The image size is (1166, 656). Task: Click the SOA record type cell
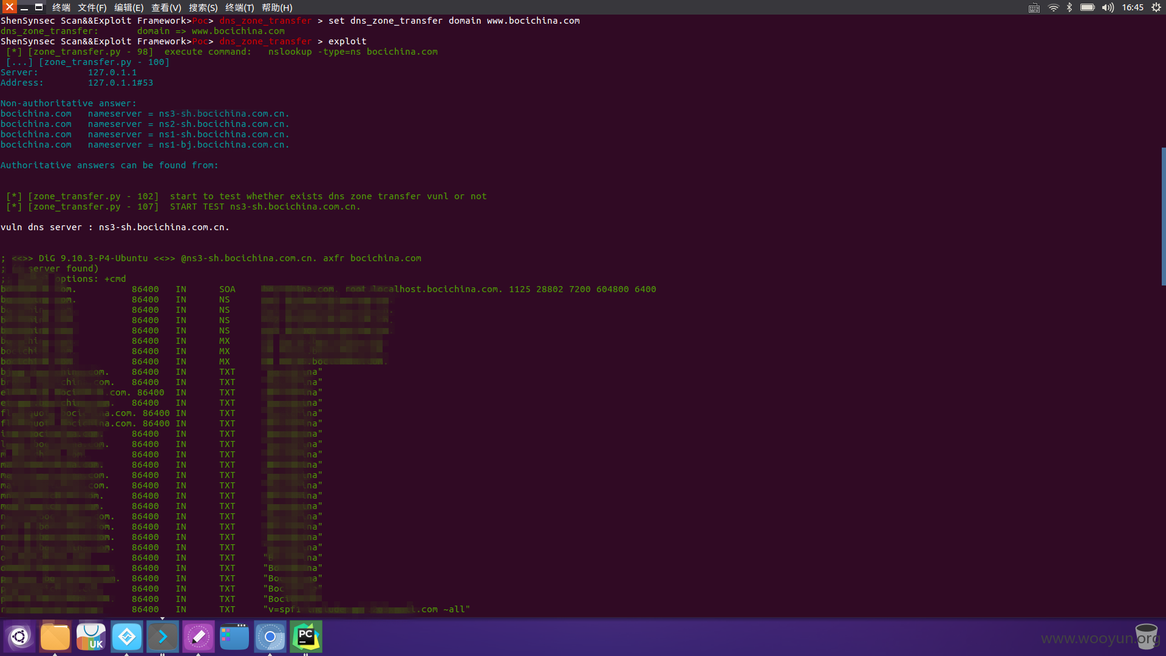click(x=227, y=289)
